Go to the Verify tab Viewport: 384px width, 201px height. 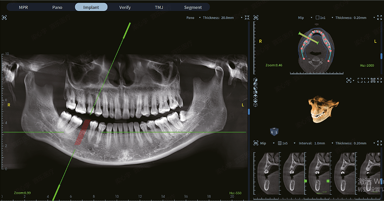click(x=125, y=7)
